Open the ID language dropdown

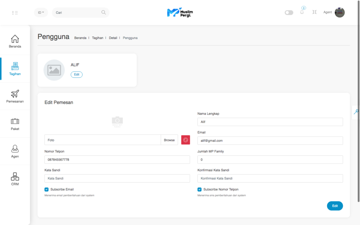click(41, 13)
